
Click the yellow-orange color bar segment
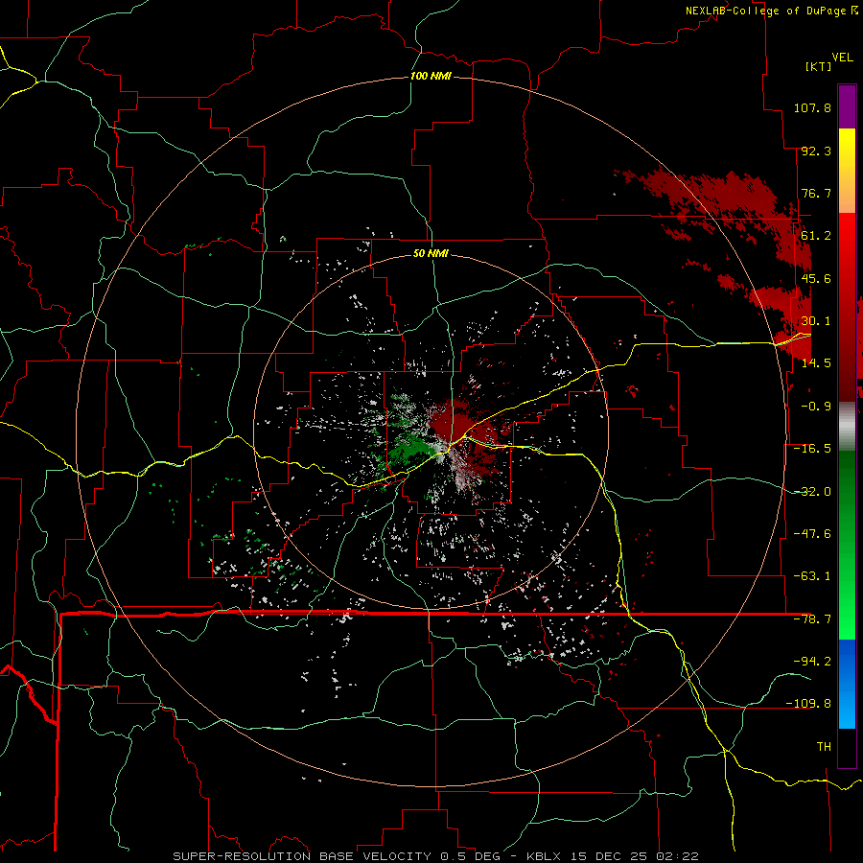tap(847, 171)
